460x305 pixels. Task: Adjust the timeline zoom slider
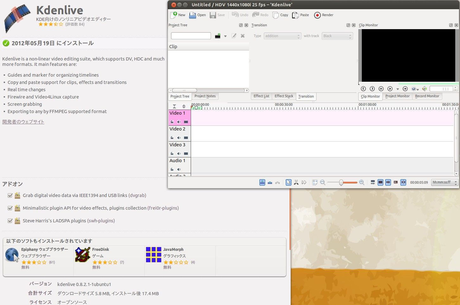(342, 182)
